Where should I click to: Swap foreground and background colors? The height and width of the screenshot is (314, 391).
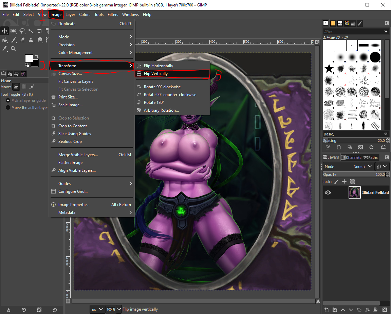(x=37, y=57)
